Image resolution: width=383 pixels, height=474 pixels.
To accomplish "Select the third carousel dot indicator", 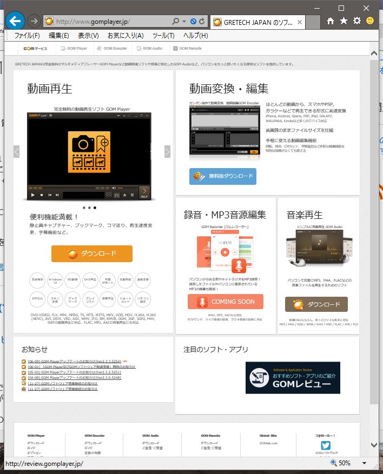I will point(95,208).
